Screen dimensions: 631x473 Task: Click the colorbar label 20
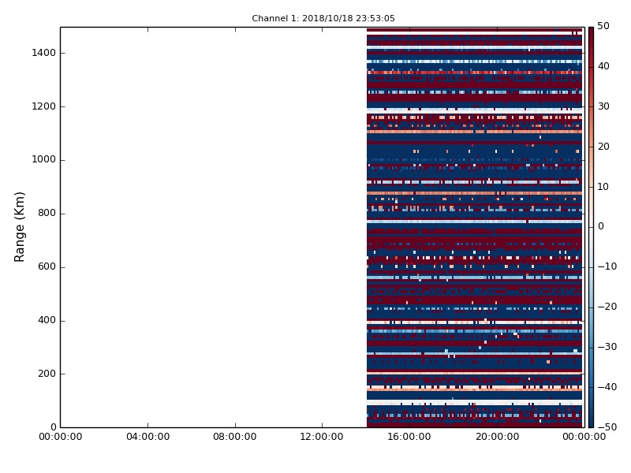click(x=603, y=147)
